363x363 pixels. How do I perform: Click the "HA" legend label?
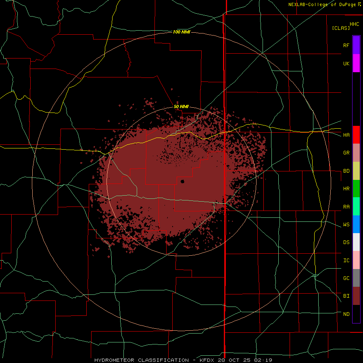click(346, 135)
